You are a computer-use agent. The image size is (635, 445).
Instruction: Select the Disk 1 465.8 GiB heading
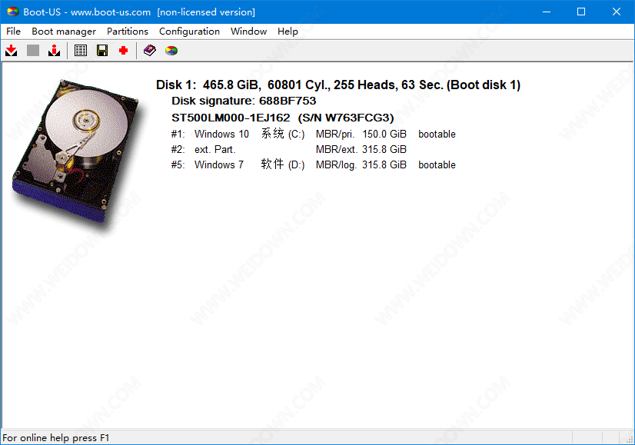click(338, 85)
